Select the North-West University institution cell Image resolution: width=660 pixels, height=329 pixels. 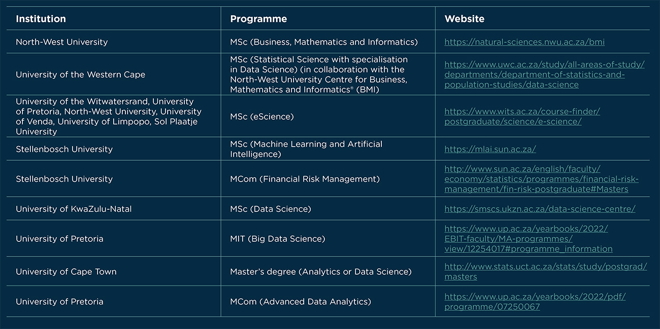pyautogui.click(x=61, y=42)
